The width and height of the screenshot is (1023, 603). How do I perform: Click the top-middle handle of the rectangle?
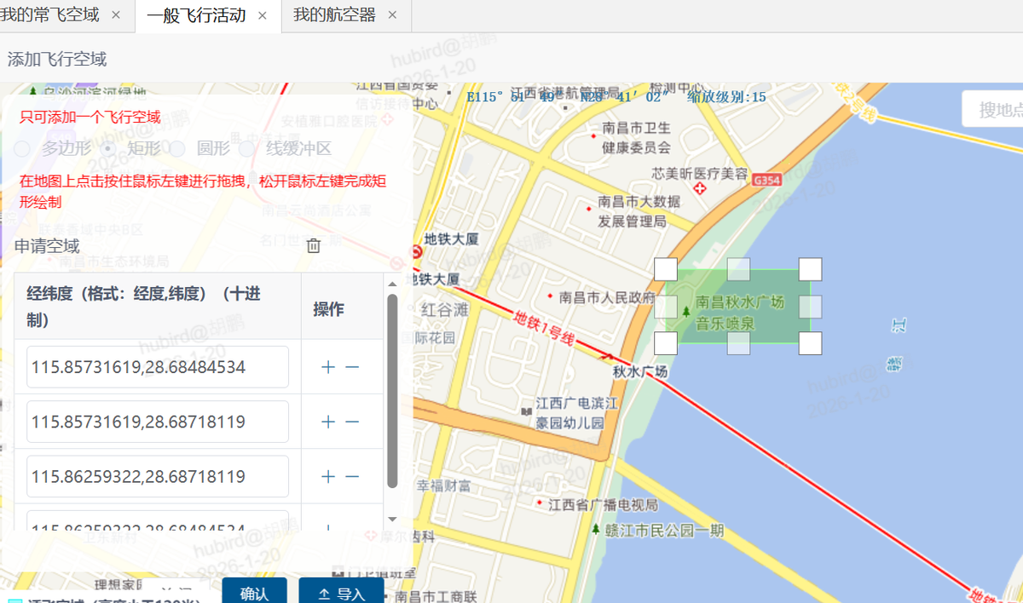click(x=738, y=269)
